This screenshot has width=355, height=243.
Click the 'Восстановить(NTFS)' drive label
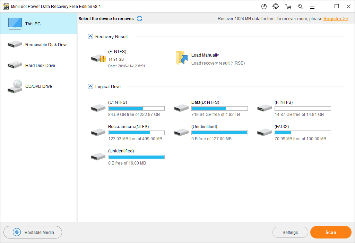point(128,126)
